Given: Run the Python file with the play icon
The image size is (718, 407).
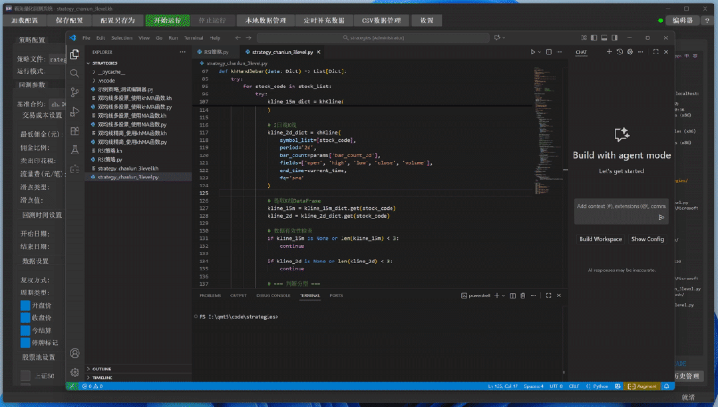Looking at the screenshot, I should (532, 52).
